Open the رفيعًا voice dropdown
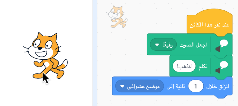This screenshot has width=238, height=106. click(163, 44)
